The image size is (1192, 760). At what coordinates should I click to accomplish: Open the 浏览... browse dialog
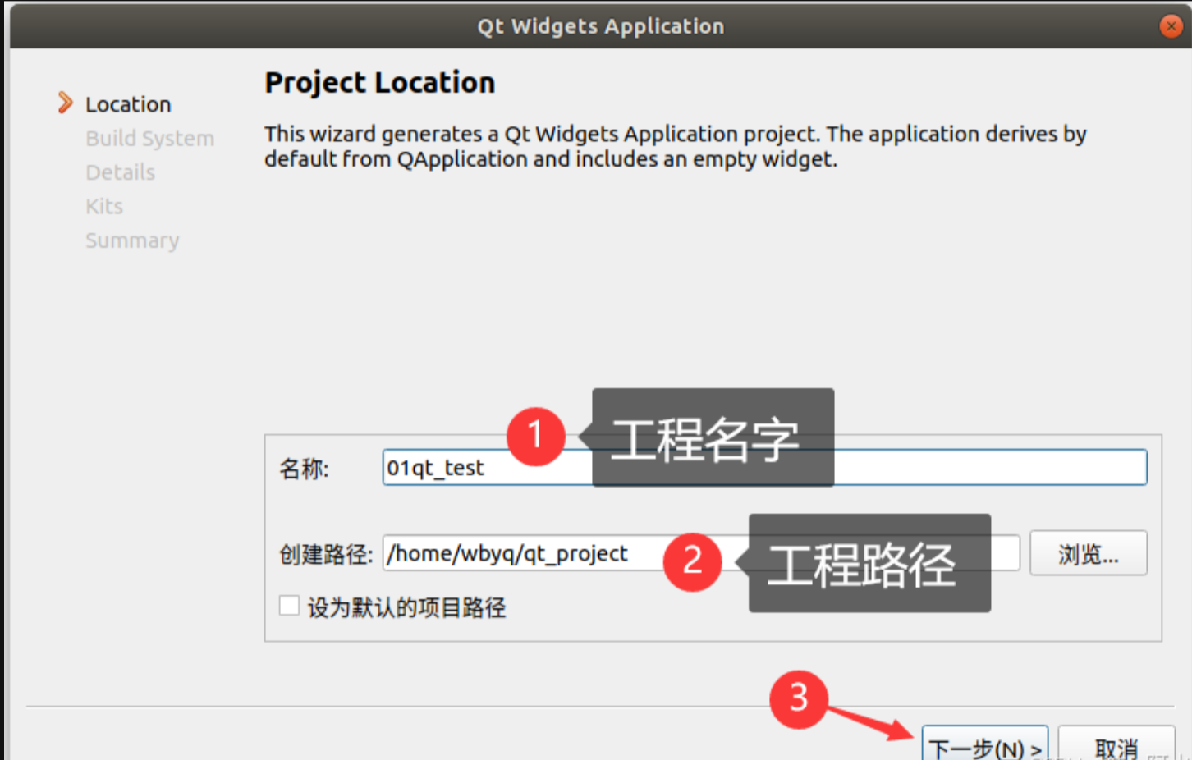[1088, 553]
